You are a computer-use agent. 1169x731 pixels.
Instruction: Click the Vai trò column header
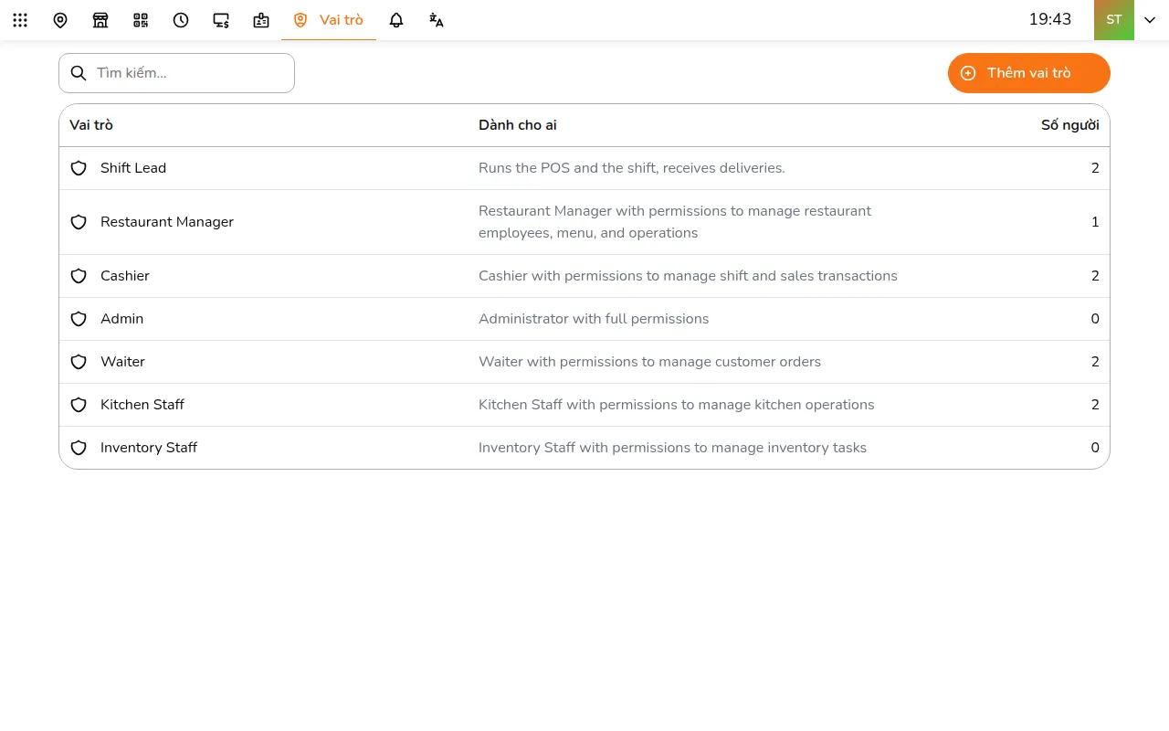[x=91, y=125]
